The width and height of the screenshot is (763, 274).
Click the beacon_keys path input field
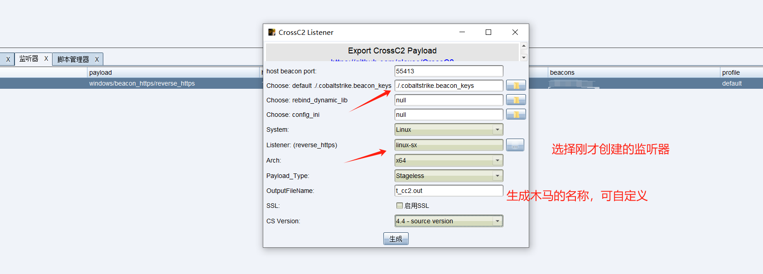click(x=449, y=86)
